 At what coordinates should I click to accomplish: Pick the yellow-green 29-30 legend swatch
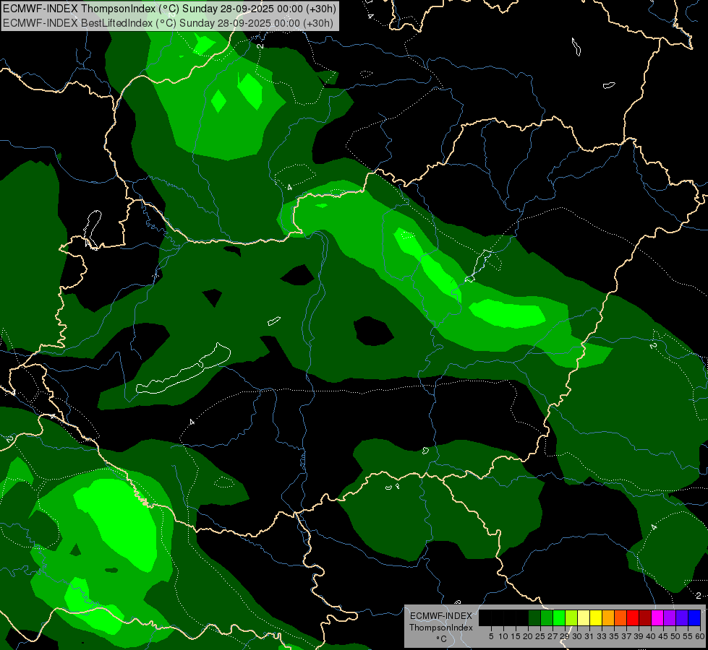tap(571, 617)
